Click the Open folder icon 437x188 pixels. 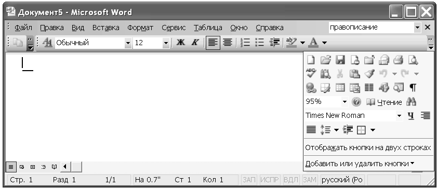[x=325, y=60]
